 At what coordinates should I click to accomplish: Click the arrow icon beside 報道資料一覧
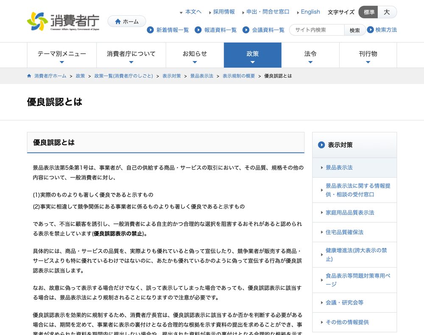[198, 30]
